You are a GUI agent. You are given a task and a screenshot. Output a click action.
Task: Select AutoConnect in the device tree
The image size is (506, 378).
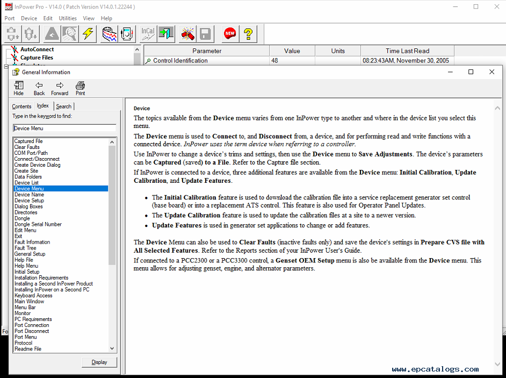(37, 49)
